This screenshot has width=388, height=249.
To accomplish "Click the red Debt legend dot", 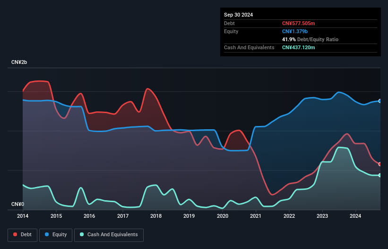I will click(x=15, y=234).
